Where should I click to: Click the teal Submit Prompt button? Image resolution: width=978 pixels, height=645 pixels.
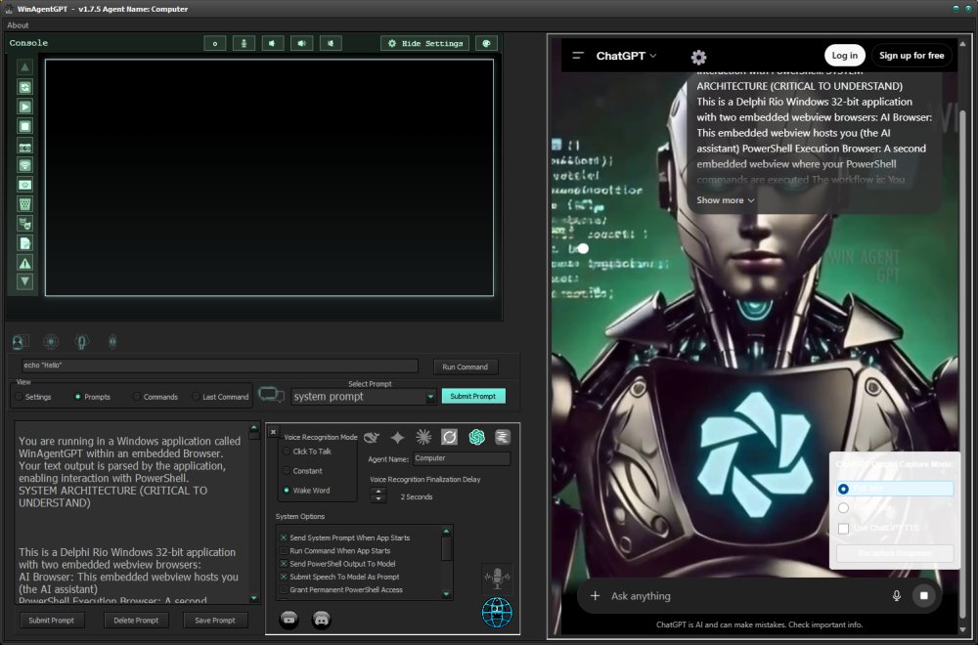tap(473, 397)
